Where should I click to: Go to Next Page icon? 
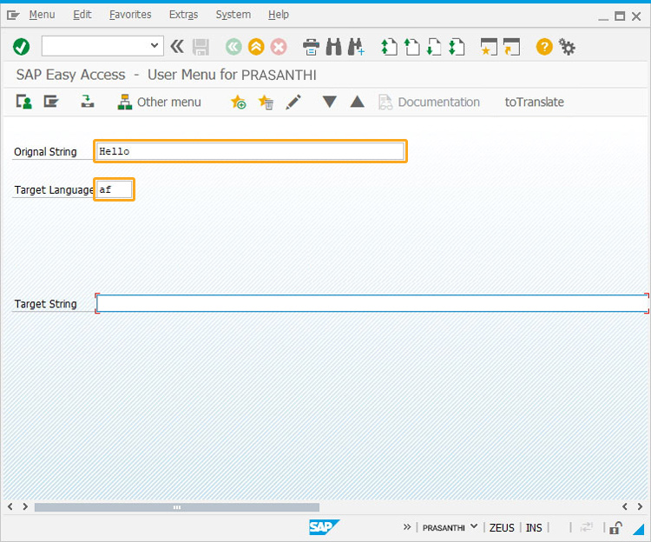point(434,47)
